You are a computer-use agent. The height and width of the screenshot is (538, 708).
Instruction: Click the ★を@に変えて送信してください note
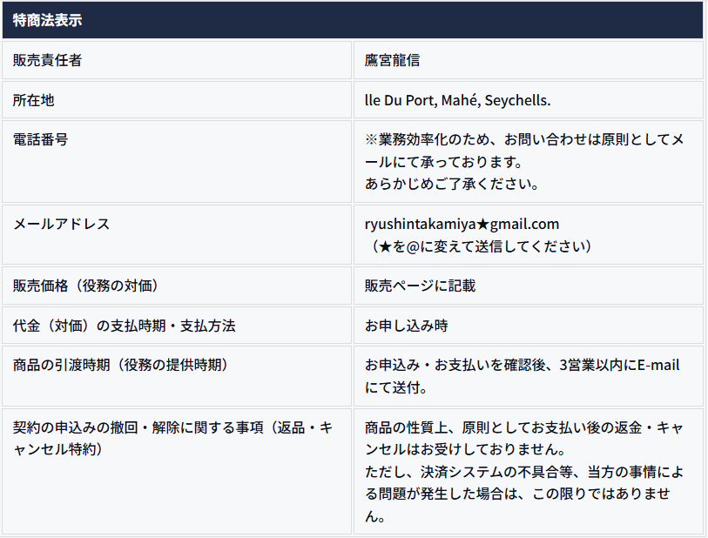coord(482,246)
